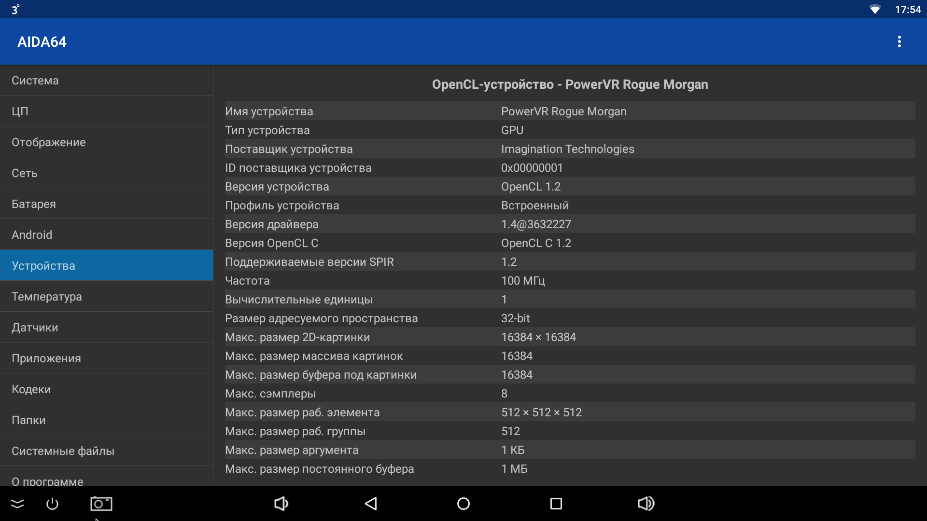Open the three-dot overflow menu
Screen dimensions: 927x521
(x=899, y=41)
